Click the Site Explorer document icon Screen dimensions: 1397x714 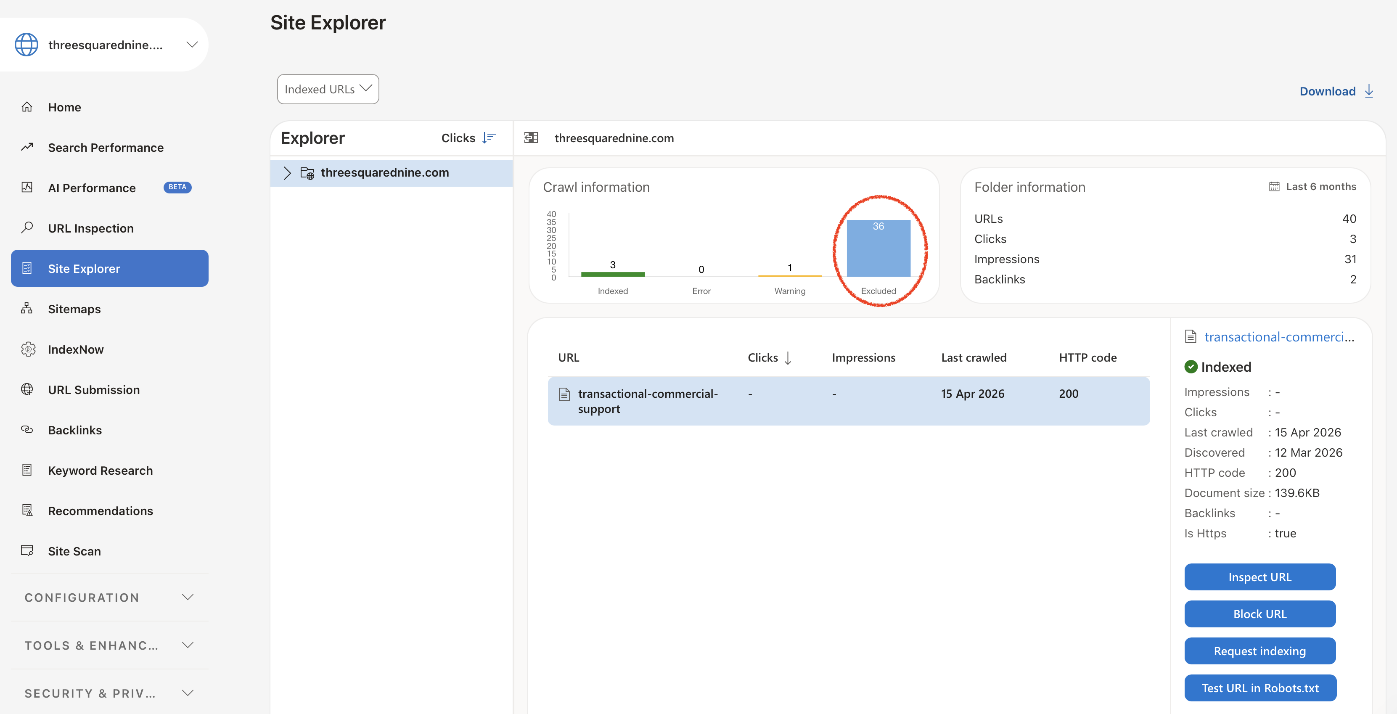point(27,268)
